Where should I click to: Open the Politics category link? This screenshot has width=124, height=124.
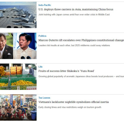pos(42,36)
